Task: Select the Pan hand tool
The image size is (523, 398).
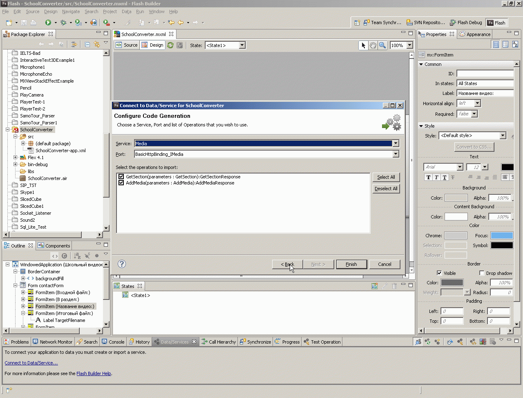Action: [373, 45]
